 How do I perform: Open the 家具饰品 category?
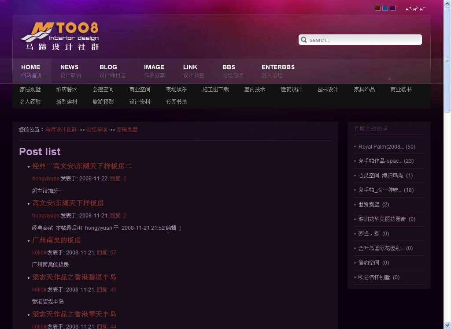364,90
